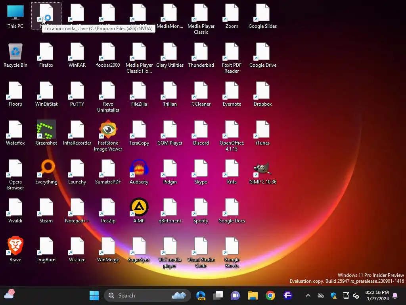
Task: Select the Visual Studio Code shortcut
Action: click(201, 253)
